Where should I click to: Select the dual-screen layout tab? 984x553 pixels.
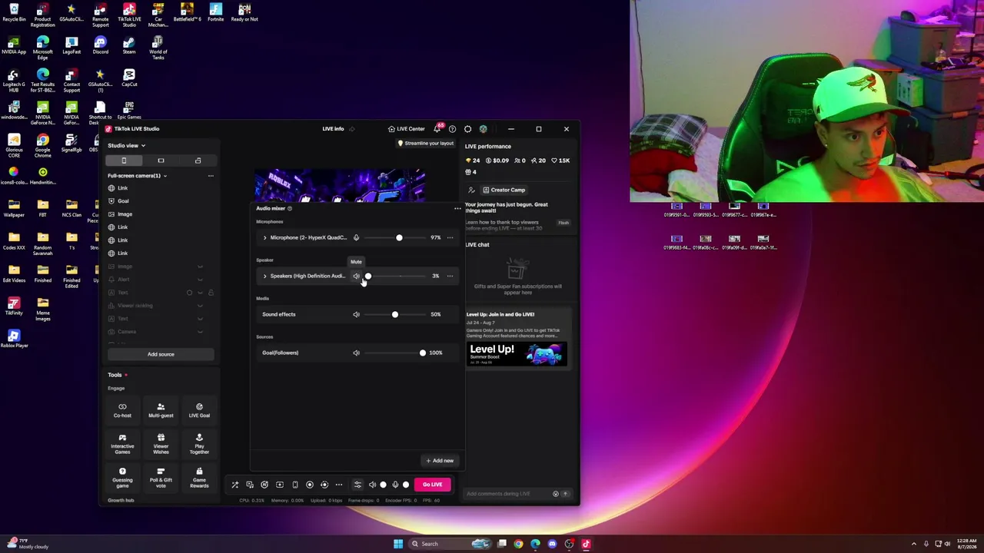pos(198,161)
